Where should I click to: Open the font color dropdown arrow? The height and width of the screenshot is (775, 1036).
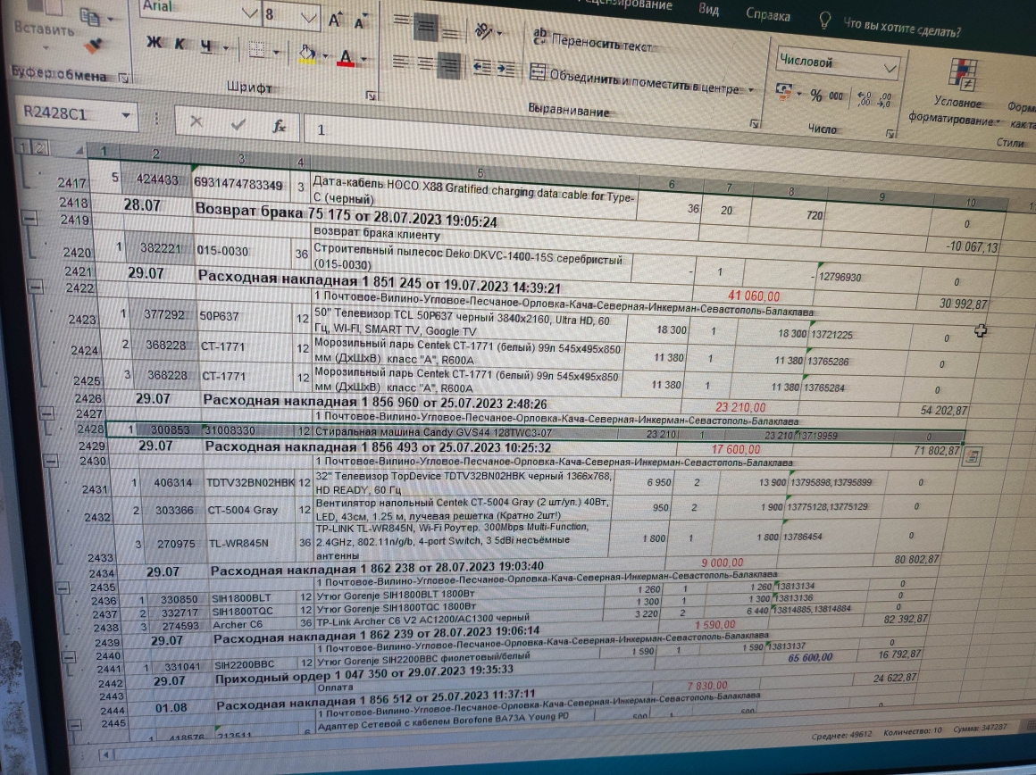[364, 59]
